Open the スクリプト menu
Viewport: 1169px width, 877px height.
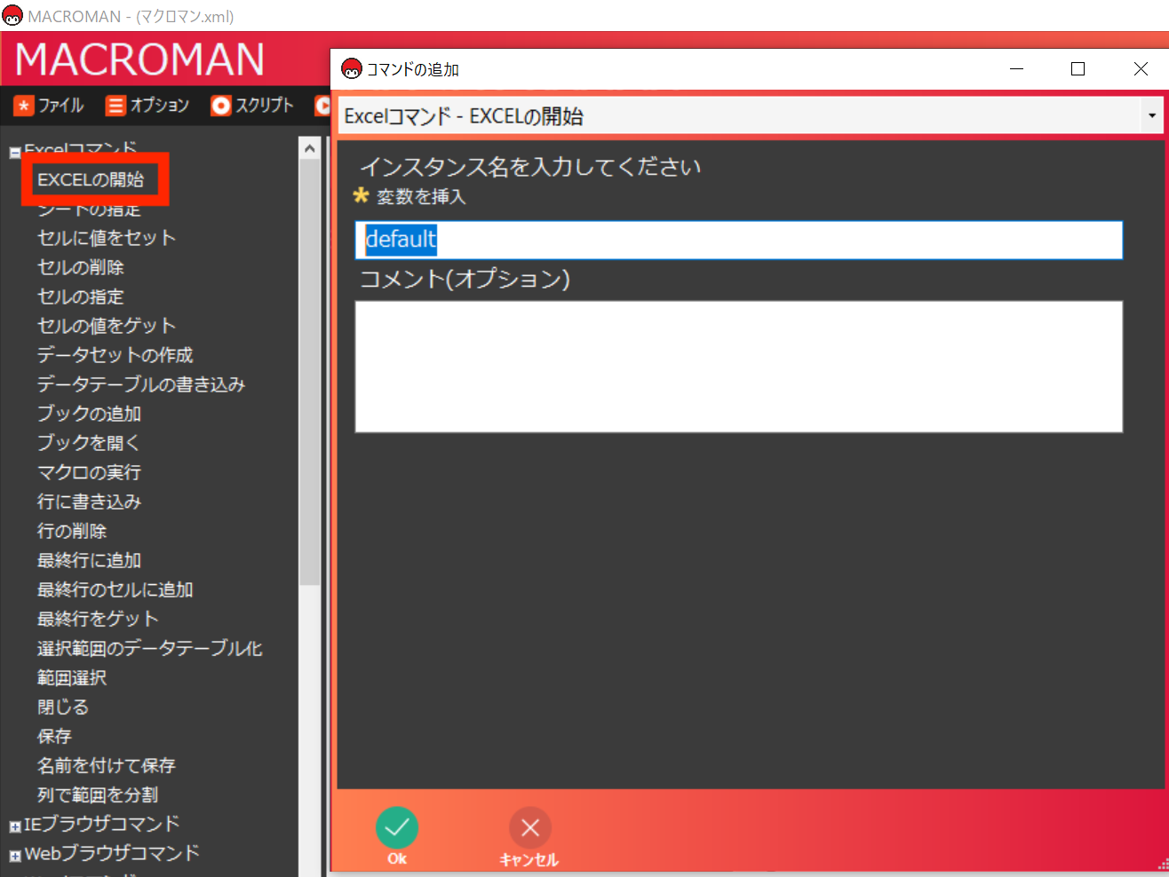coord(264,106)
